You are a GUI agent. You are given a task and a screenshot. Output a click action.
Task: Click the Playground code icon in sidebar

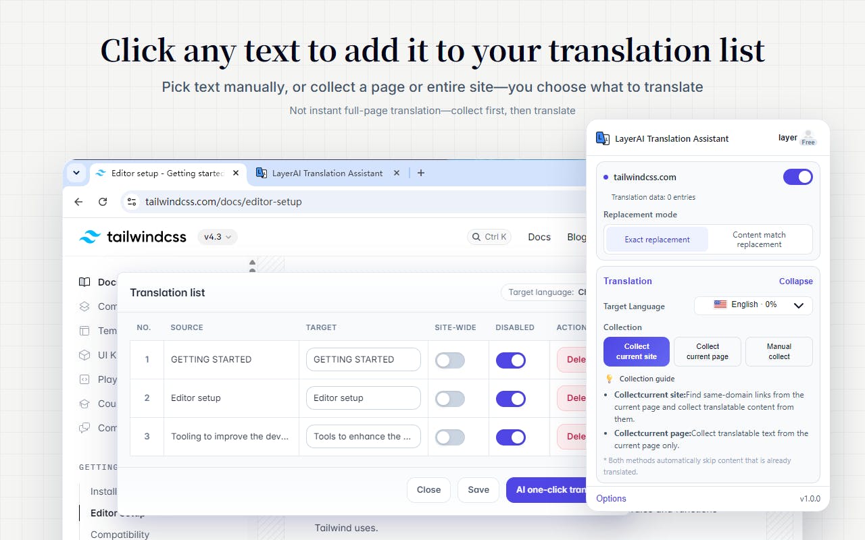pos(84,379)
